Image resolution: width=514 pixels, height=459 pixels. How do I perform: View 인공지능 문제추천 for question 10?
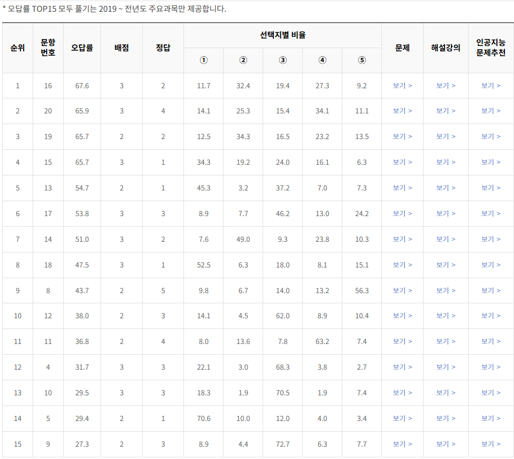490,393
